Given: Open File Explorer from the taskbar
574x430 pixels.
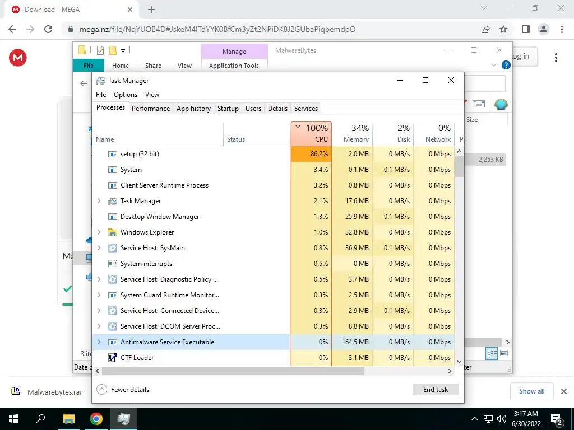Looking at the screenshot, I should [68, 419].
